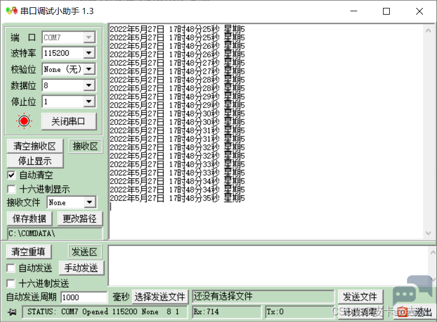Click the 还没有选择文件 file label

point(263,296)
